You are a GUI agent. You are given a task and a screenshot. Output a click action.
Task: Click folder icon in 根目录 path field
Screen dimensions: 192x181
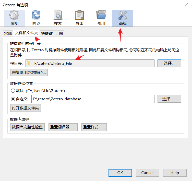pyautogui.click(x=29, y=63)
